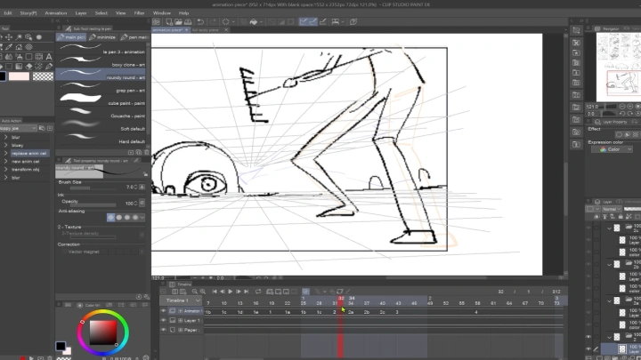Select the Move layer tool icon
641x360 pixels.
click(9, 37)
